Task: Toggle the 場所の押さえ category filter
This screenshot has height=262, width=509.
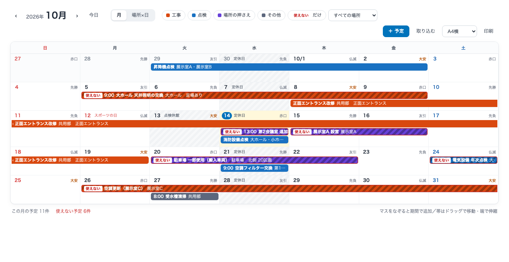Action: [234, 15]
